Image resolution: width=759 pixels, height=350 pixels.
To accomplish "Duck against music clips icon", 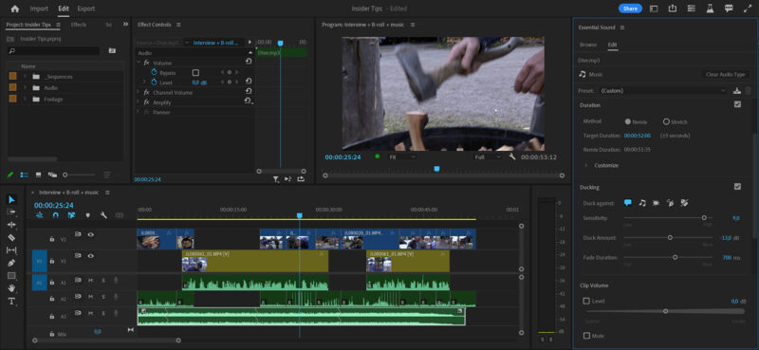I will [x=642, y=203].
